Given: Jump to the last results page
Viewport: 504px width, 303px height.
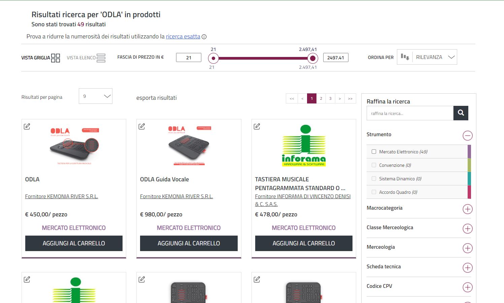Looking at the screenshot, I should (350, 98).
